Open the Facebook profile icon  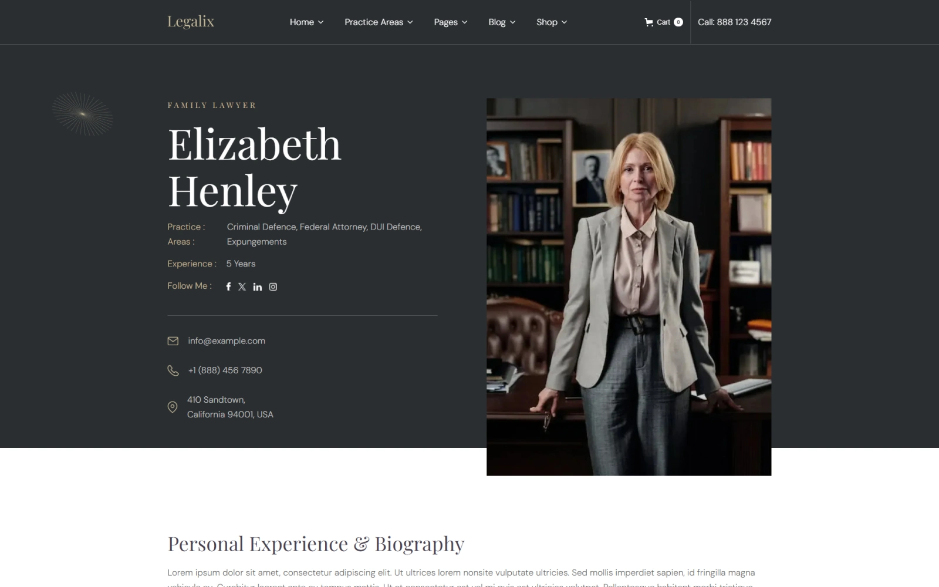click(x=228, y=286)
